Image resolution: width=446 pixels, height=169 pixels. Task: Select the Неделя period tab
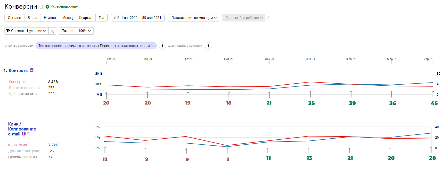coord(50,18)
